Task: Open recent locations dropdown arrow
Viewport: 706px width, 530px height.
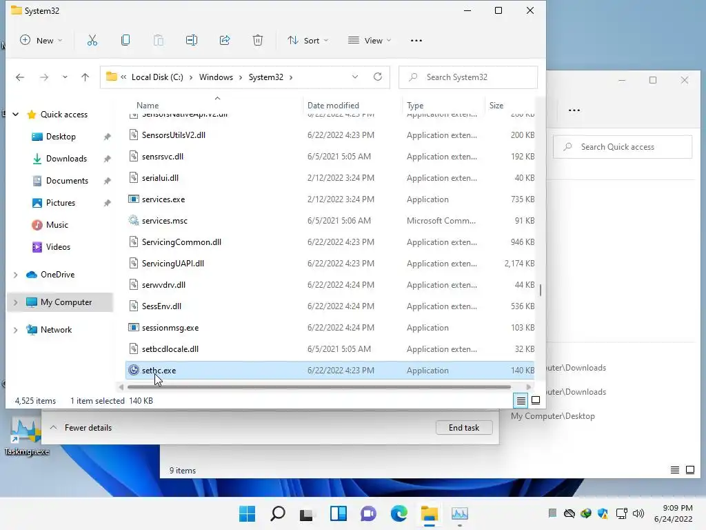Action: [x=65, y=77]
